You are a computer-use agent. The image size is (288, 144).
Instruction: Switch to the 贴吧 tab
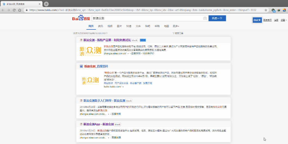click(x=147, y=26)
